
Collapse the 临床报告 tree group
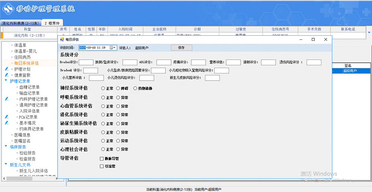point(6,147)
